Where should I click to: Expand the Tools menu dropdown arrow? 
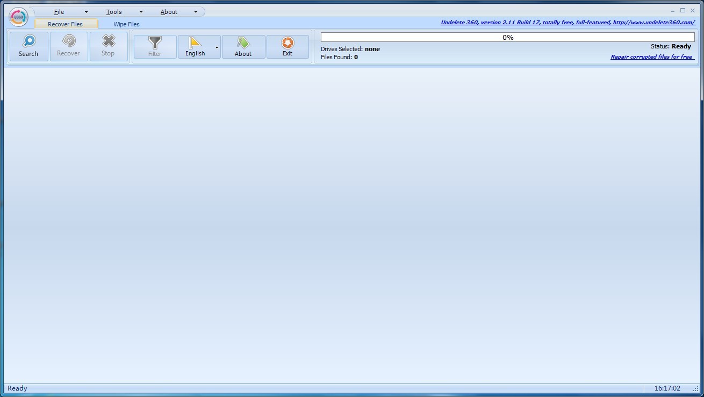pyautogui.click(x=141, y=12)
